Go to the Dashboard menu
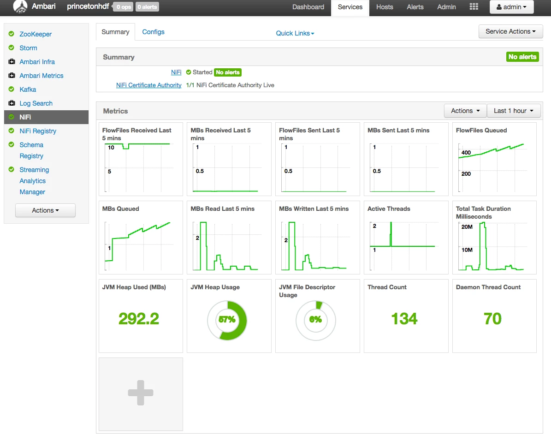The width and height of the screenshot is (551, 441). 308,7
